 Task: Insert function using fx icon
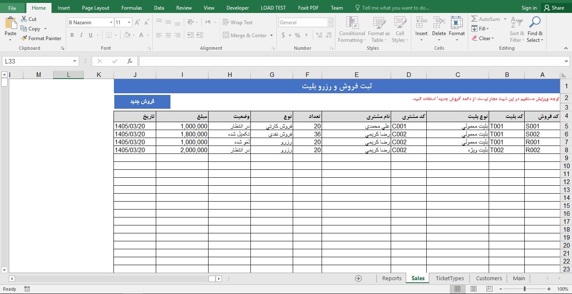(130, 61)
